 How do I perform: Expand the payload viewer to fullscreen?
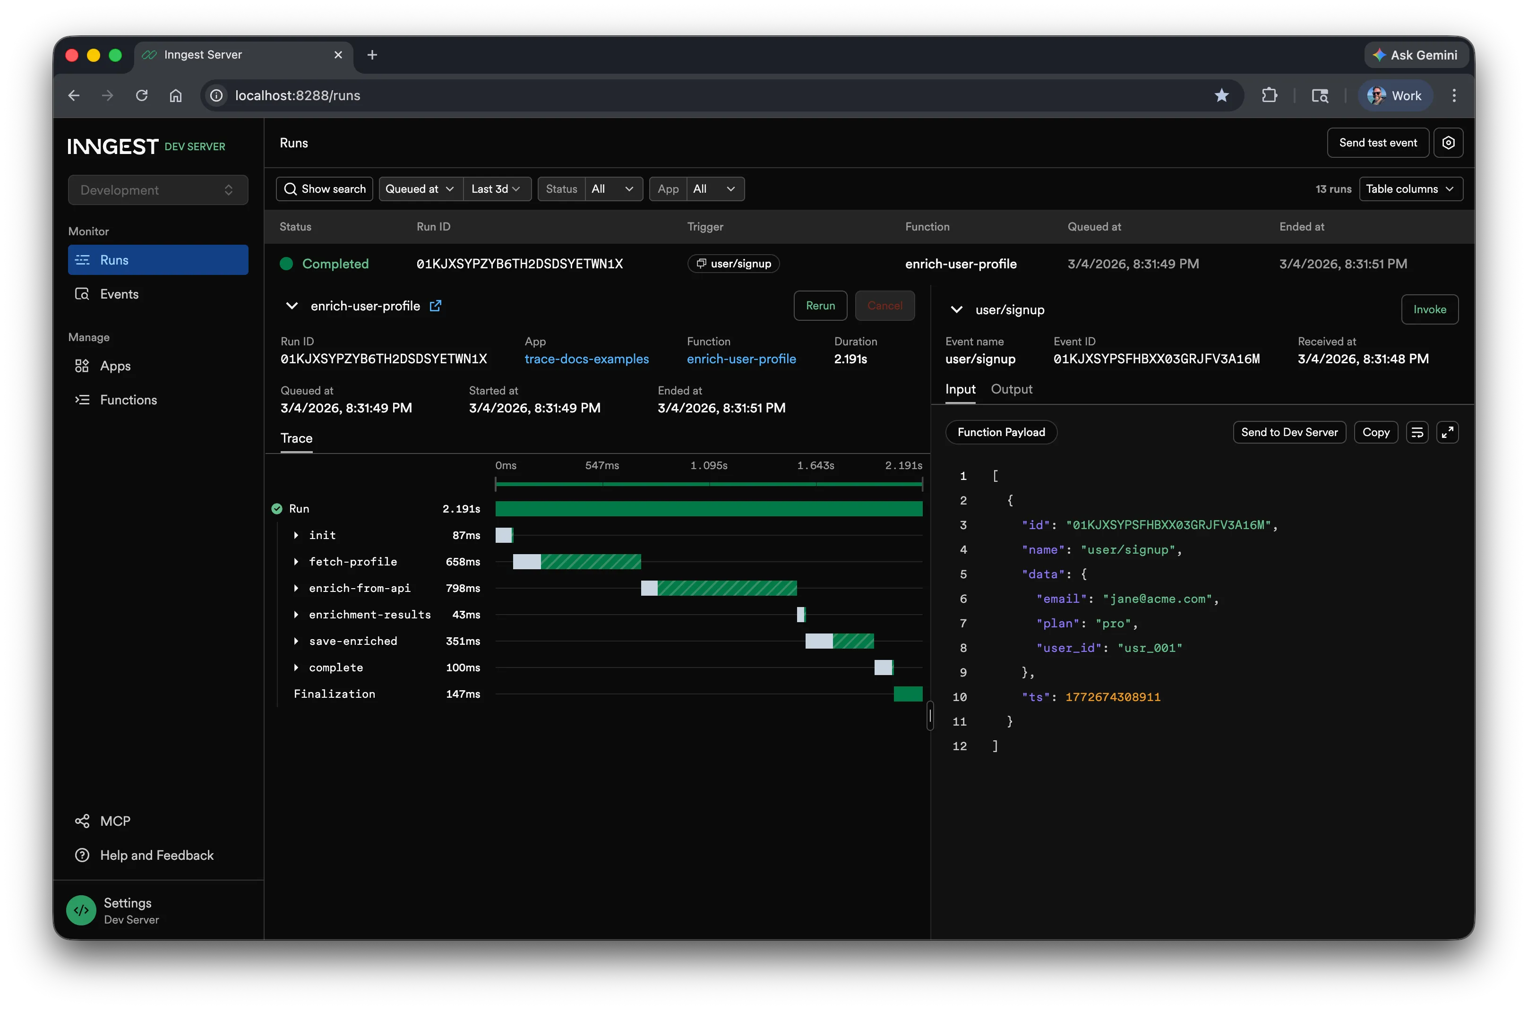pyautogui.click(x=1447, y=432)
